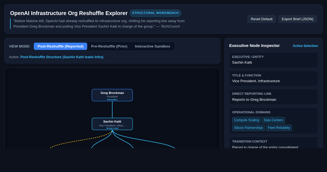
Task: Click the Silicon Partnerships domain tag
Action: pos(249,128)
